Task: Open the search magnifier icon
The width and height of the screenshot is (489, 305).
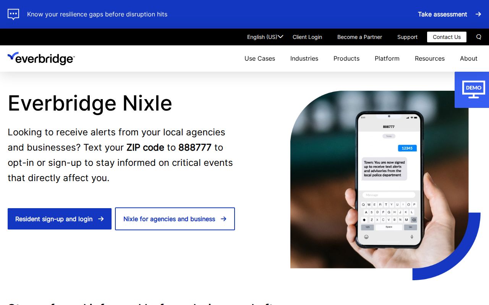Action: tap(479, 37)
